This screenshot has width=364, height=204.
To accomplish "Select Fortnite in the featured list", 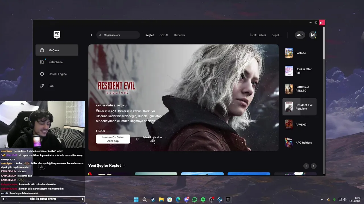I will pos(299,53).
